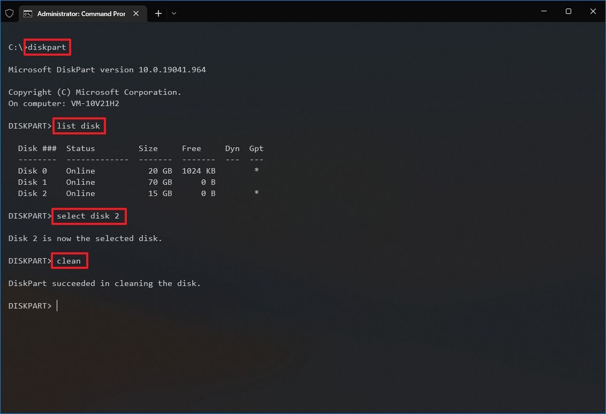Screen dimensions: 606x414
Task: Close the Administrator: Command Prompt tab
Action: click(136, 14)
